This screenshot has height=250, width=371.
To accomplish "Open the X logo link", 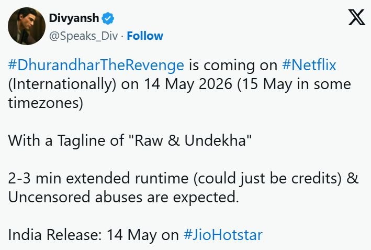I will pyautogui.click(x=356, y=17).
